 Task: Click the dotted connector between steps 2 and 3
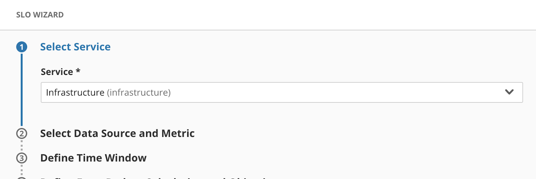[22, 146]
